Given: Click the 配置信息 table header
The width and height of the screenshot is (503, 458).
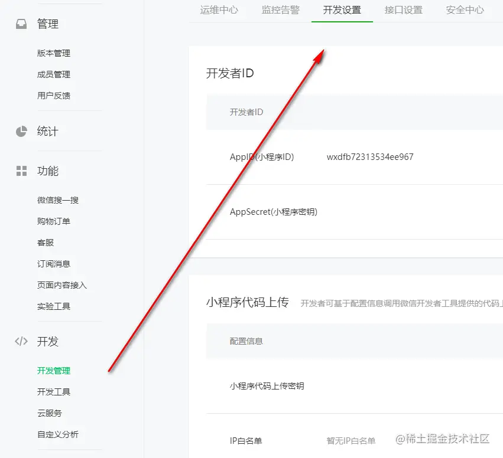Looking at the screenshot, I should (246, 341).
